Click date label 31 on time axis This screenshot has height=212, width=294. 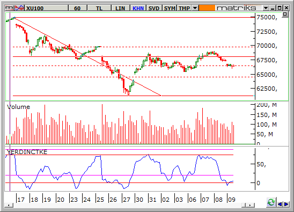[x=152, y=200]
